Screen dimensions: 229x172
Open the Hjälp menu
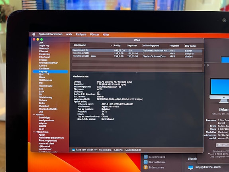106,35
